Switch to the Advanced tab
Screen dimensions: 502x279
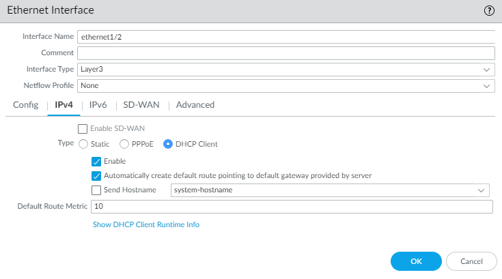[195, 105]
